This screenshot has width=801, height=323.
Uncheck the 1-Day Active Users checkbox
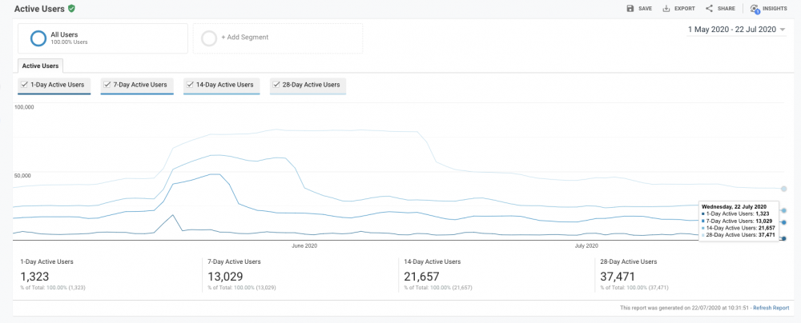(25, 84)
